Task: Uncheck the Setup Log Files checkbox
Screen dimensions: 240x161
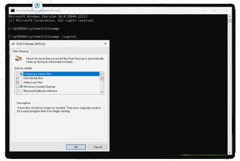Action: [x=17, y=82]
